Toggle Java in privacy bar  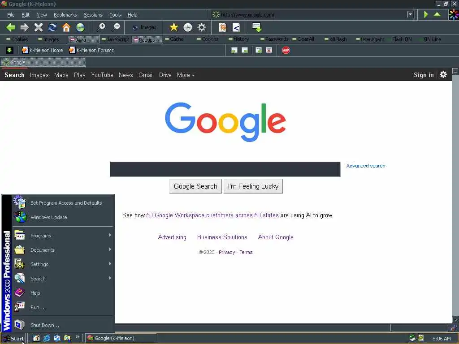tap(84, 39)
